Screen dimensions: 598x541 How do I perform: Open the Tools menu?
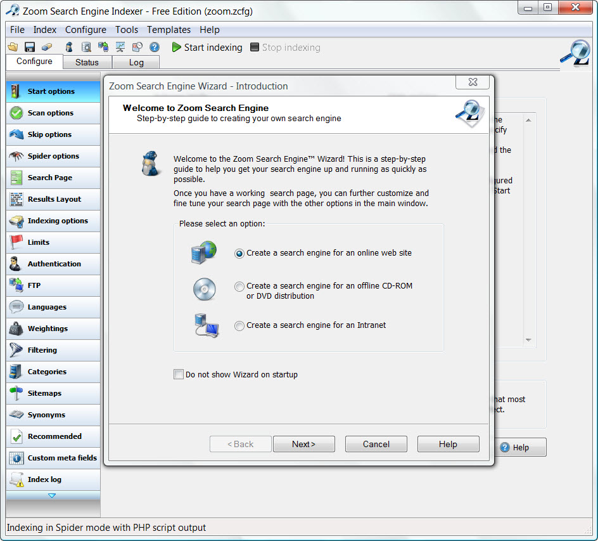click(127, 30)
